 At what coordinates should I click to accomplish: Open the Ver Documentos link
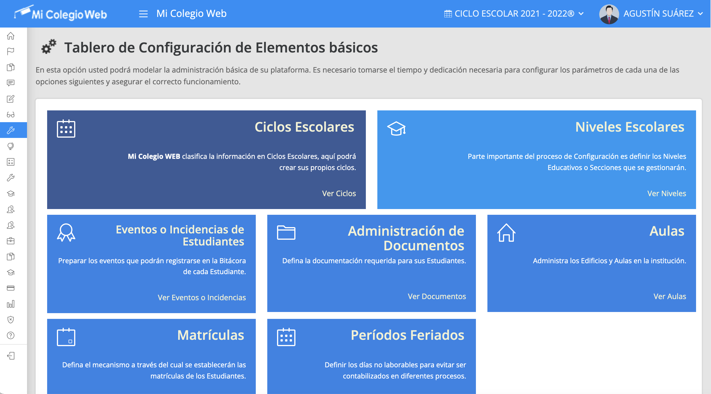click(437, 296)
